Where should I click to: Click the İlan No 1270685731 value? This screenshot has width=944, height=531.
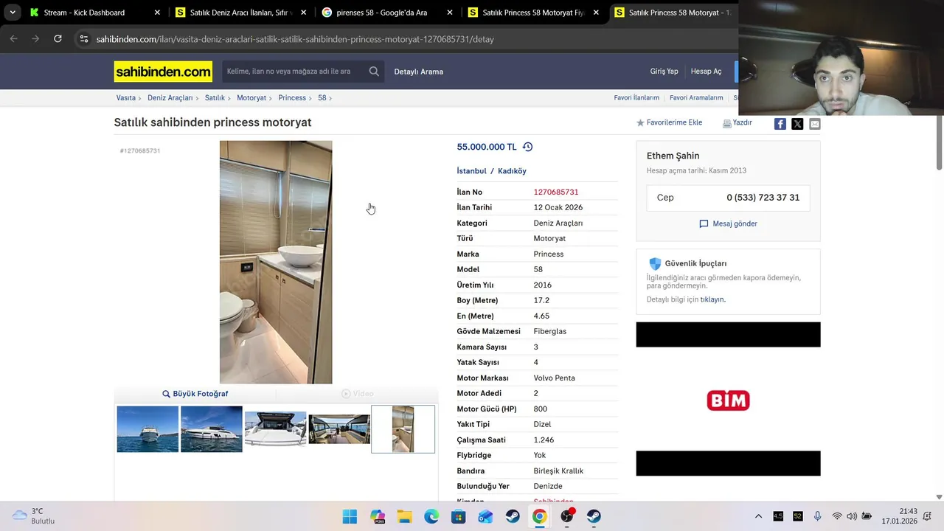[x=556, y=192]
